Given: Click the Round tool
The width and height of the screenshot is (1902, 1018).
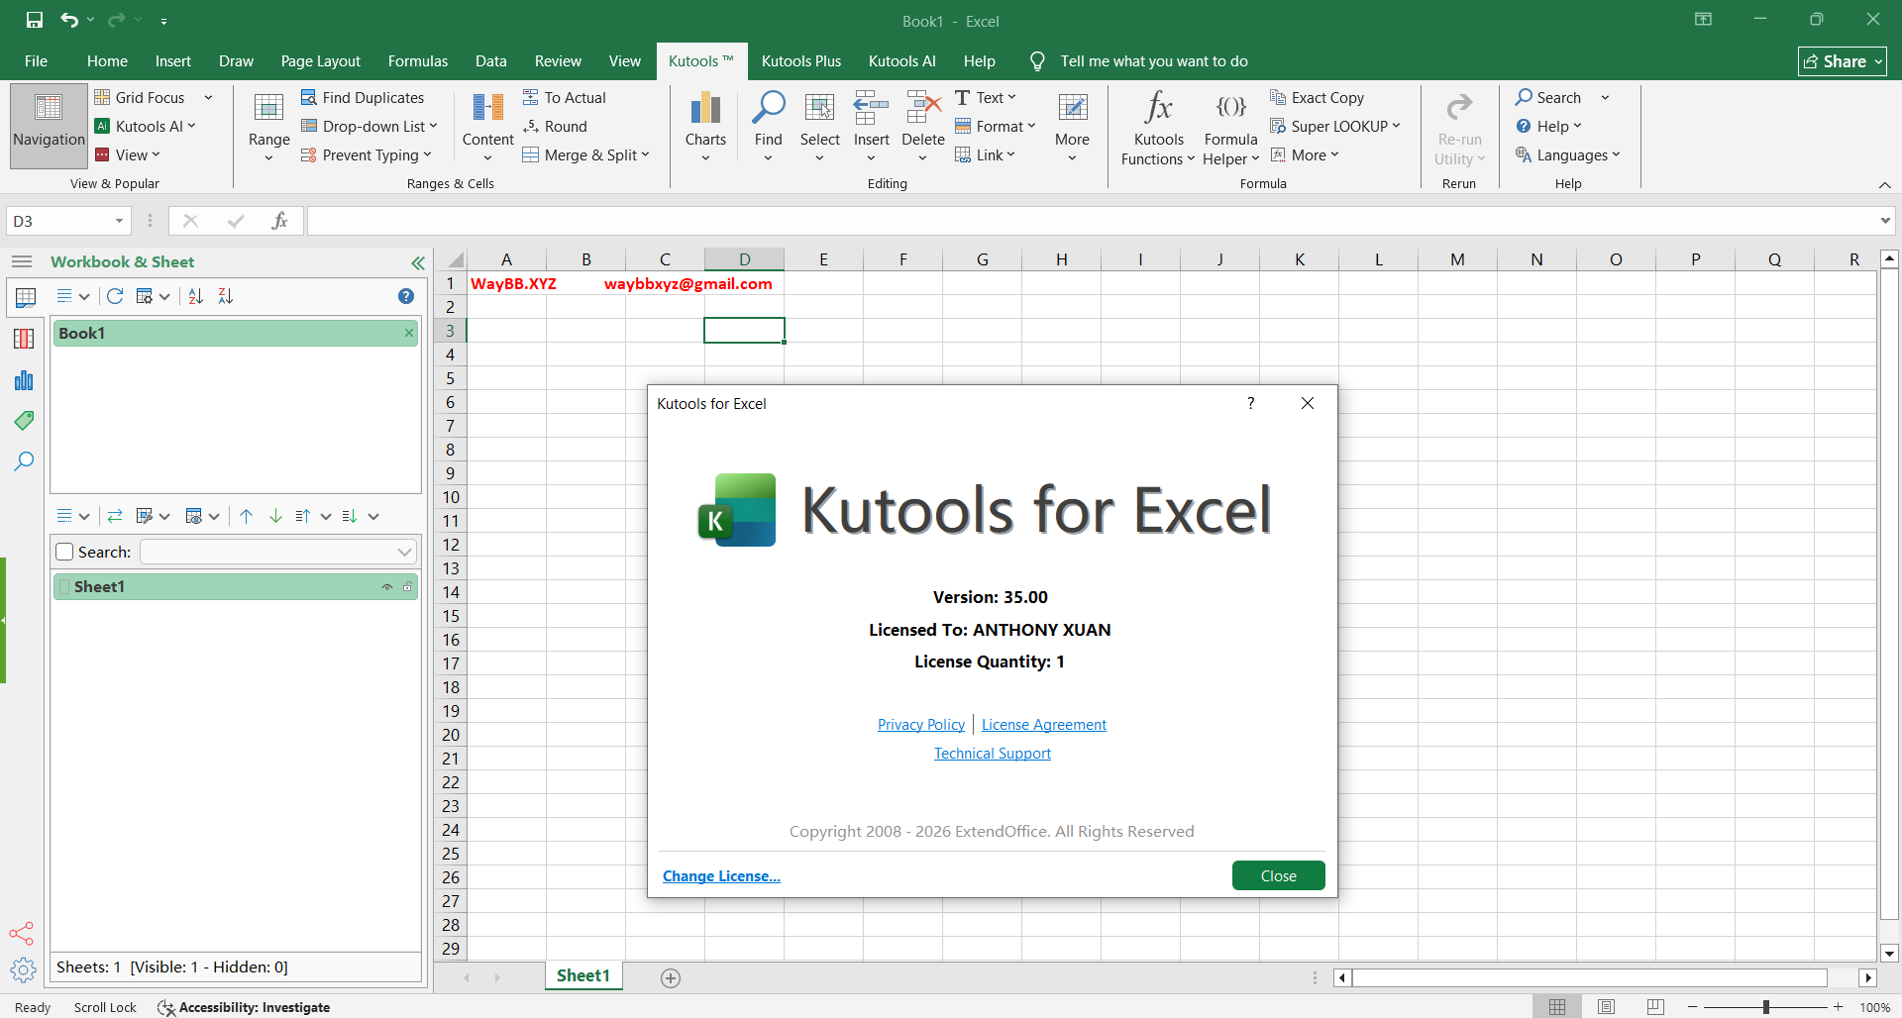Looking at the screenshot, I should pyautogui.click(x=555, y=126).
